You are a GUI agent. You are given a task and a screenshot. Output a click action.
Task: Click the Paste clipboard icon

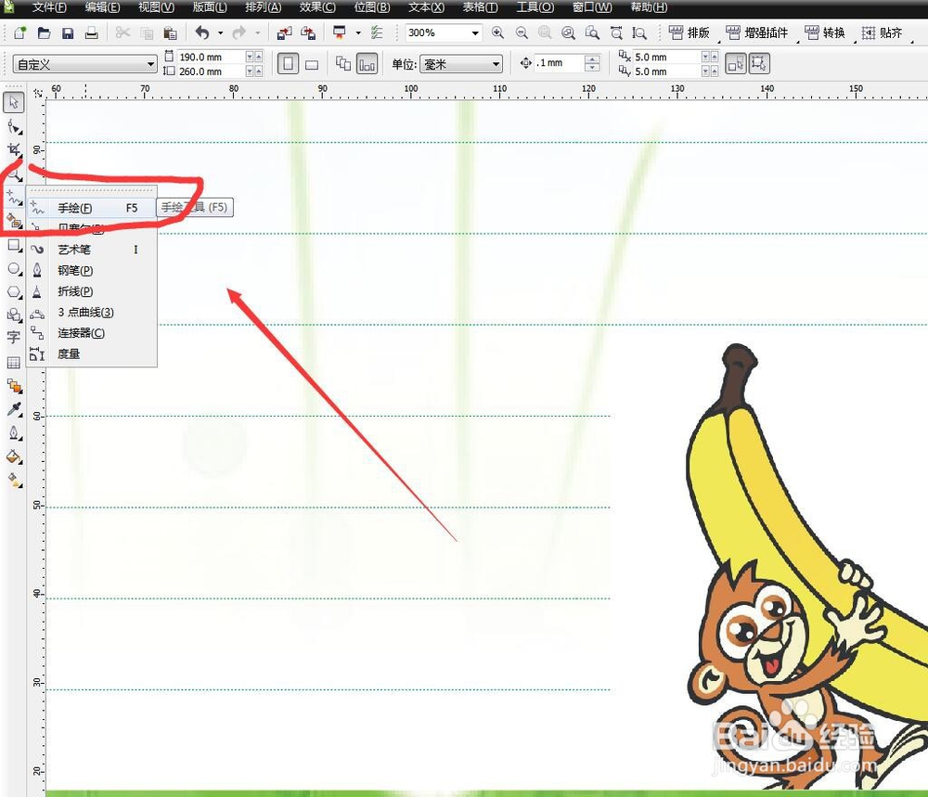(x=170, y=32)
